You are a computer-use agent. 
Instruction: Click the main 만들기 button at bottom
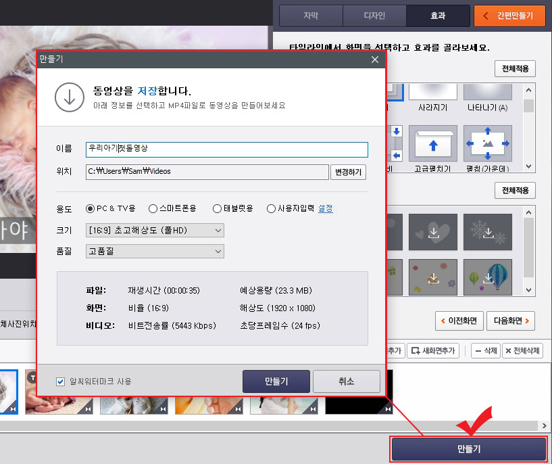(x=469, y=449)
